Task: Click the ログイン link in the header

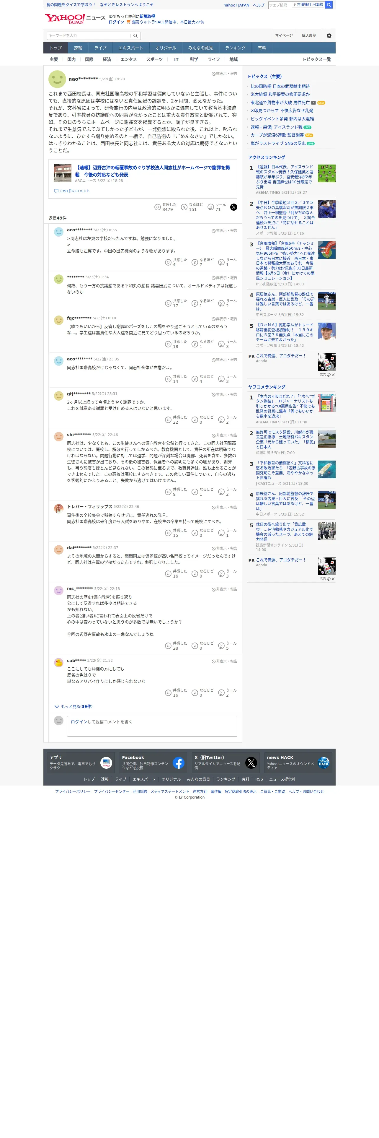Action: click(116, 22)
